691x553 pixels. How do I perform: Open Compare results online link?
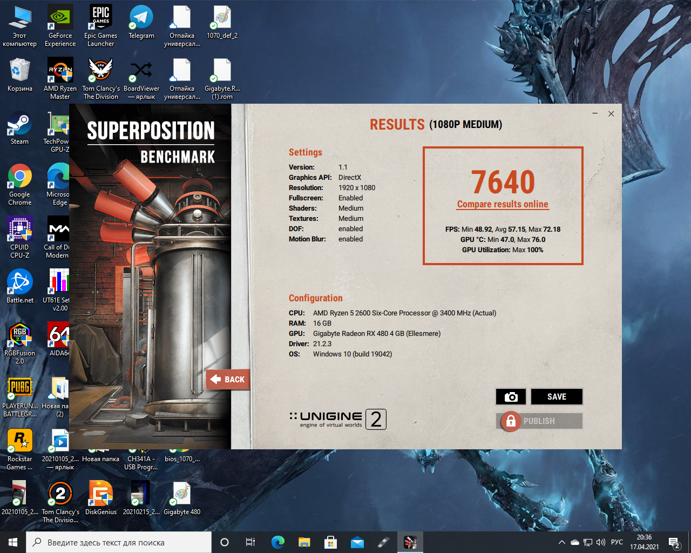click(503, 204)
